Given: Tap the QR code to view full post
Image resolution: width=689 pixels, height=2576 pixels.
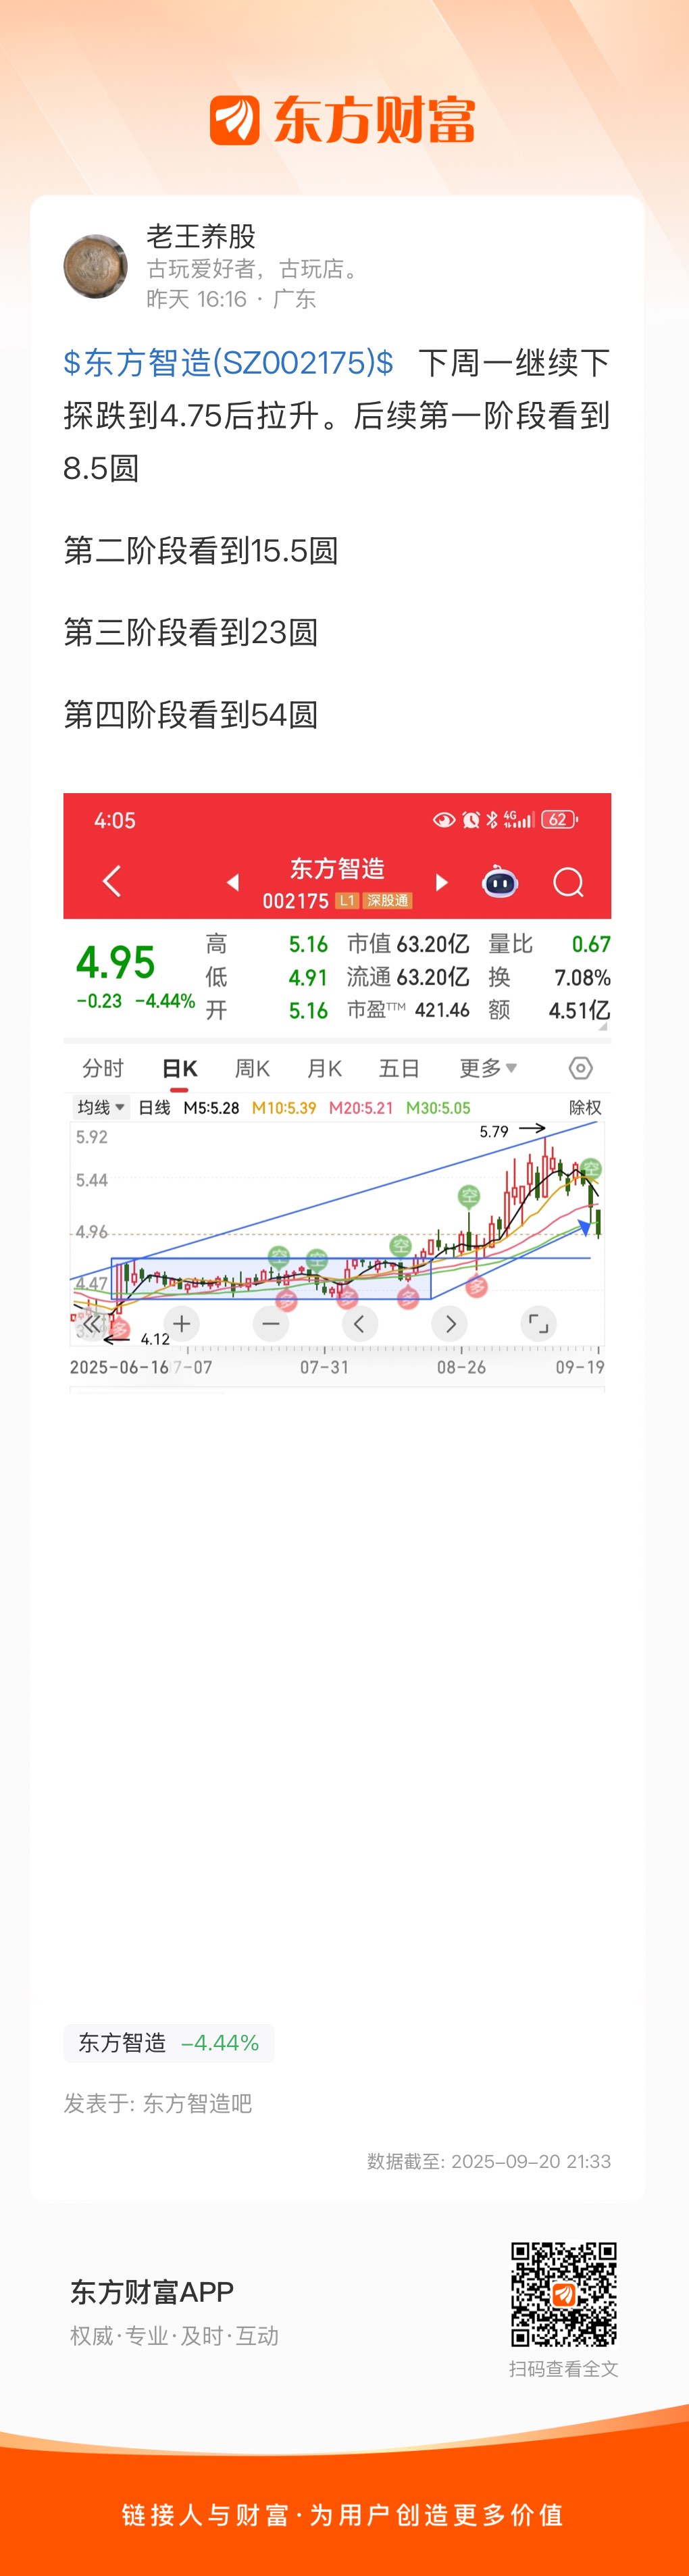Looking at the screenshot, I should [564, 2293].
